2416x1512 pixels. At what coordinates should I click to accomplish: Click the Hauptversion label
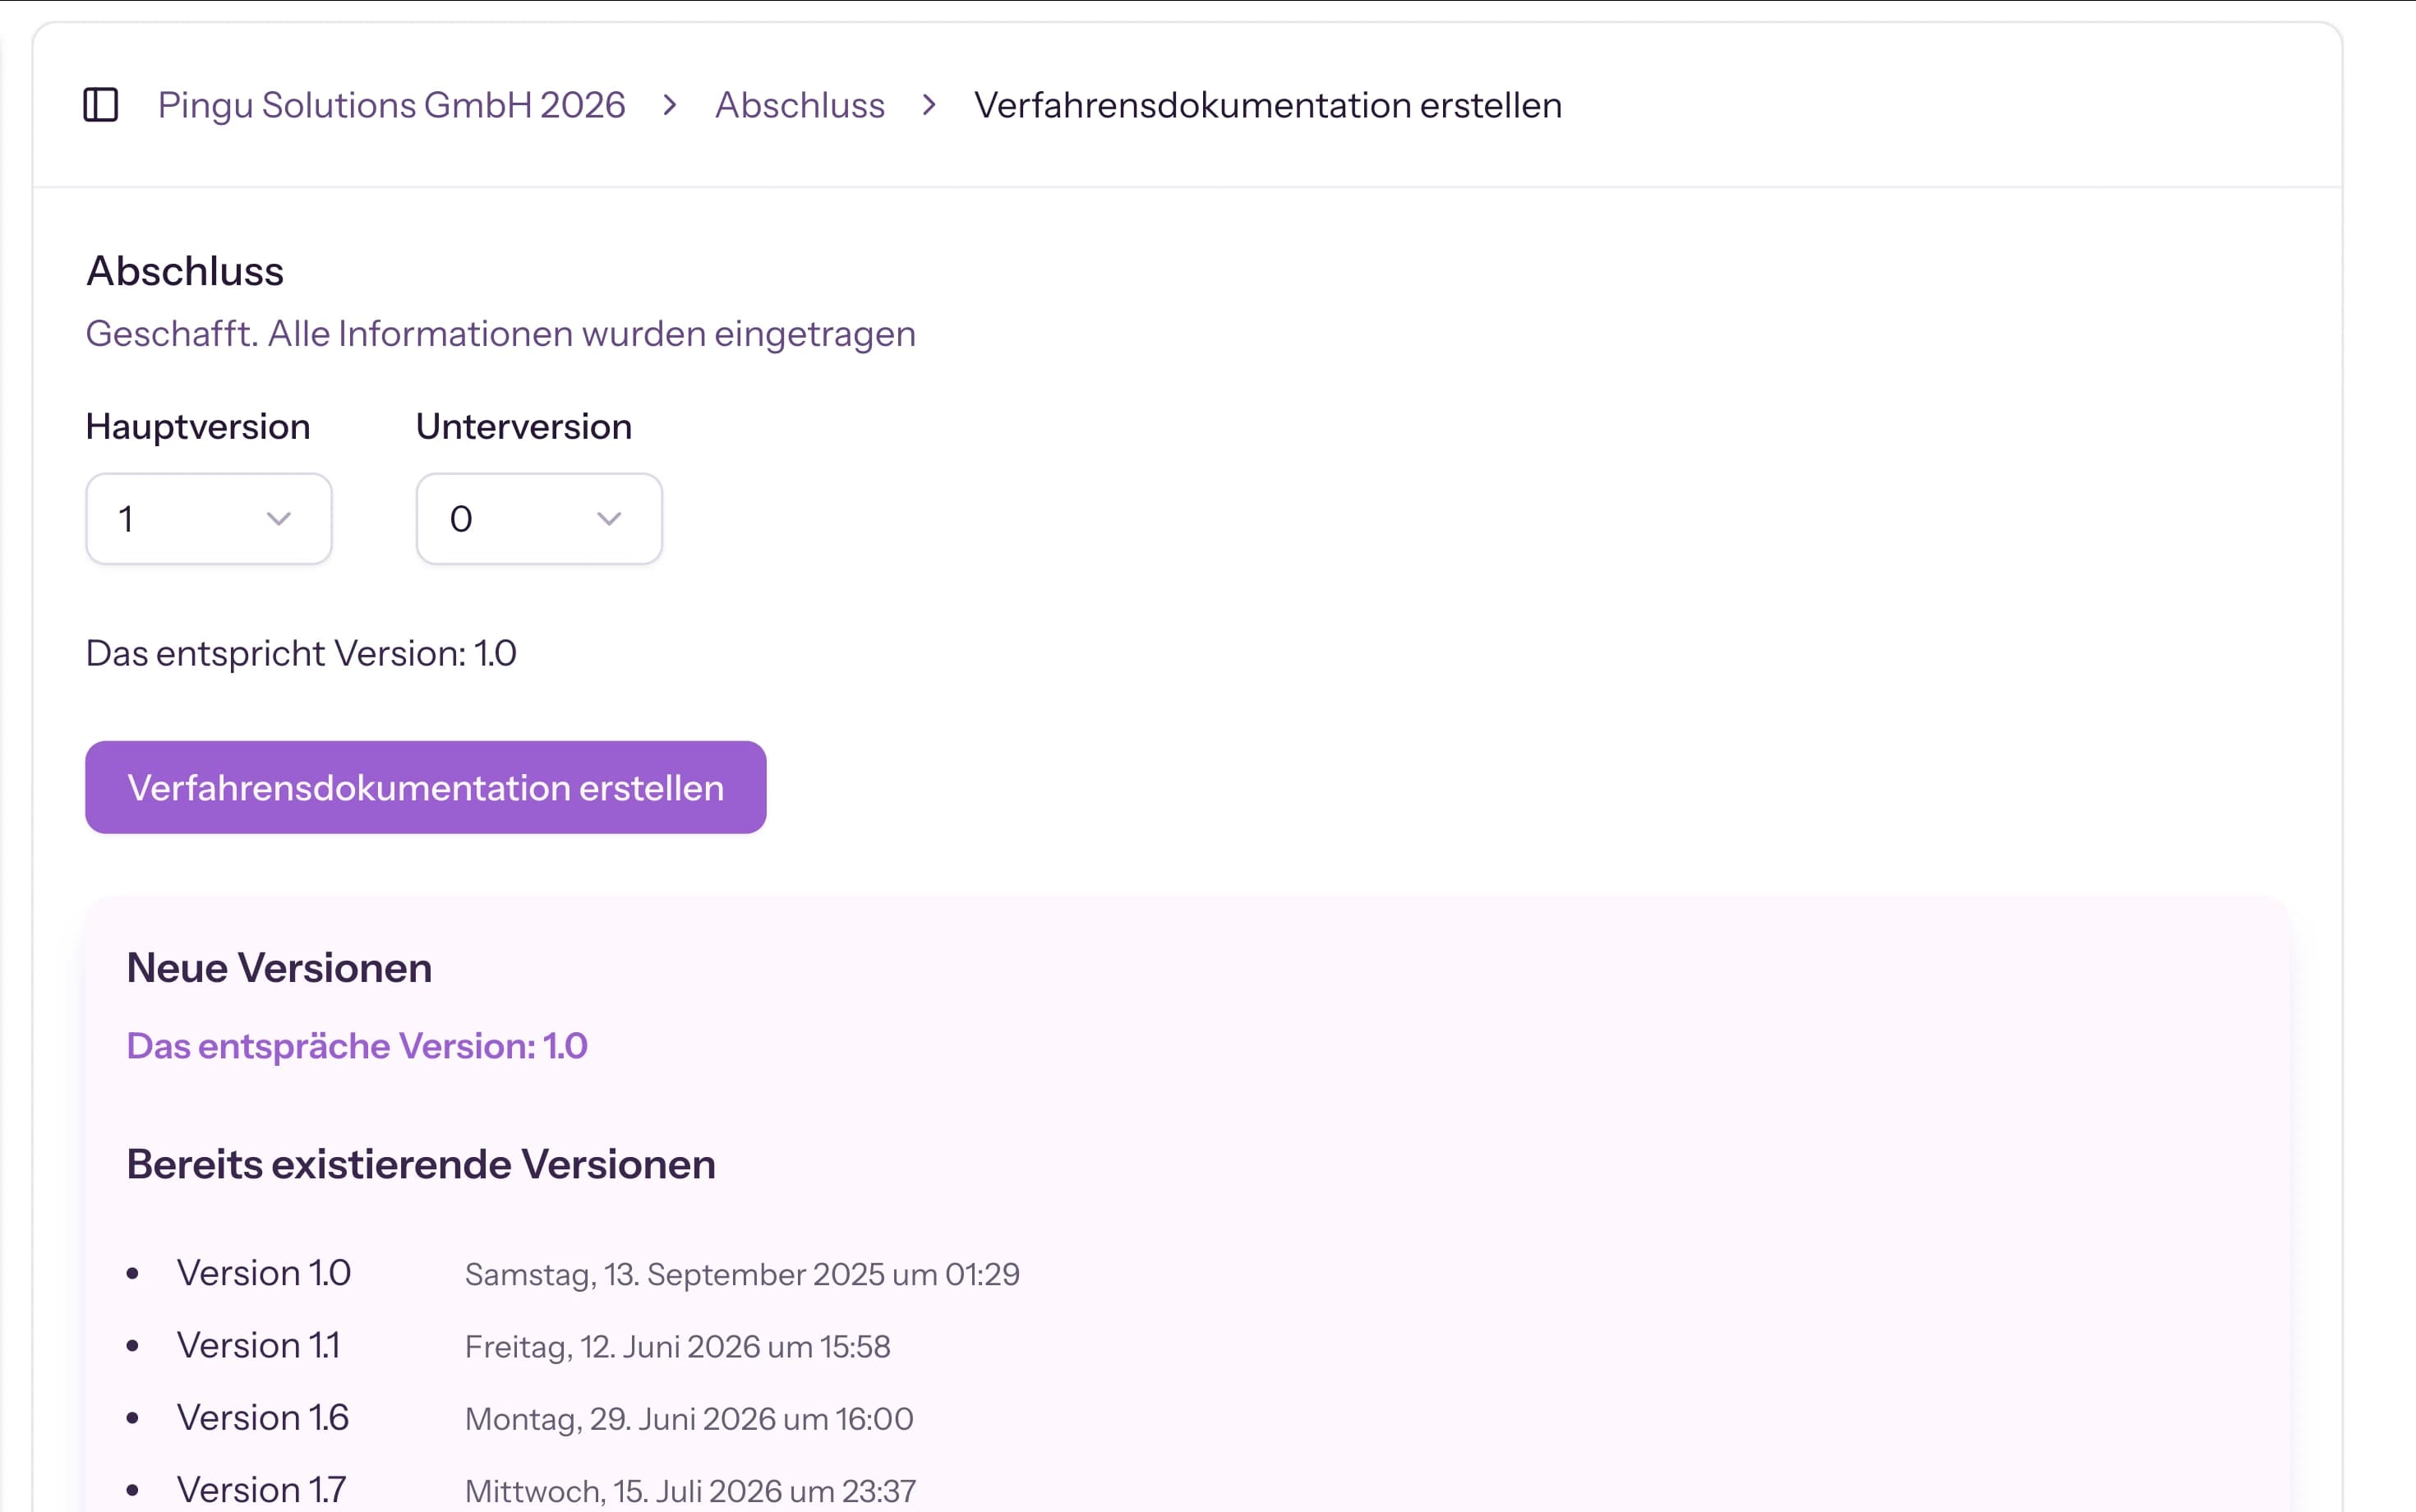pyautogui.click(x=198, y=427)
